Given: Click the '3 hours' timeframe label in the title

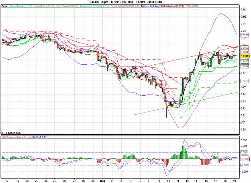Looking at the screenshot, I should pyautogui.click(x=140, y=2).
